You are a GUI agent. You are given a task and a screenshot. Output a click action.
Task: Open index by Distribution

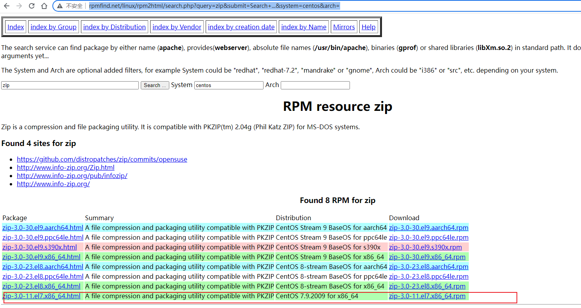pos(115,27)
